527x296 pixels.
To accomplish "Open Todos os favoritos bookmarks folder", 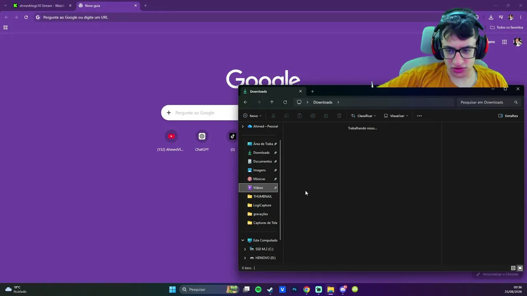I will pos(506,28).
